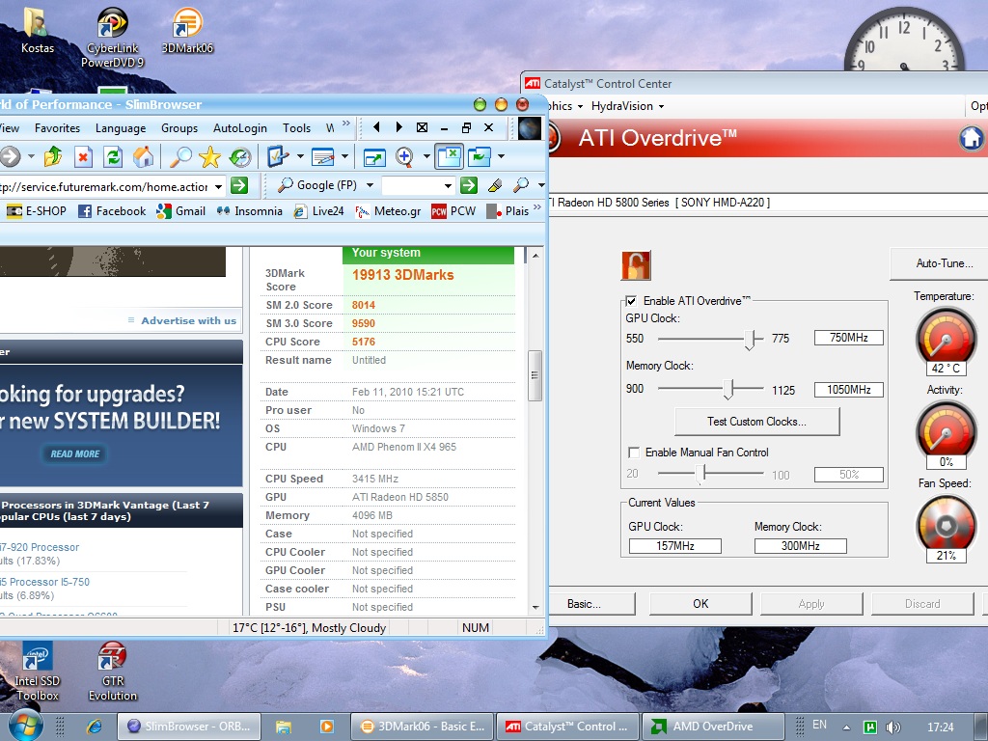Click the green Go arrow beside address bar
Viewport: 988px width, 741px height.
tap(239, 186)
